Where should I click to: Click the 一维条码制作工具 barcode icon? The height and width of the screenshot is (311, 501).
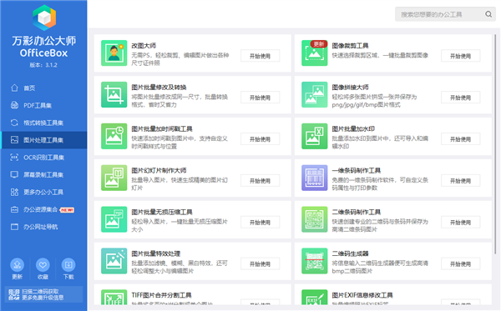pyautogui.click(x=315, y=178)
